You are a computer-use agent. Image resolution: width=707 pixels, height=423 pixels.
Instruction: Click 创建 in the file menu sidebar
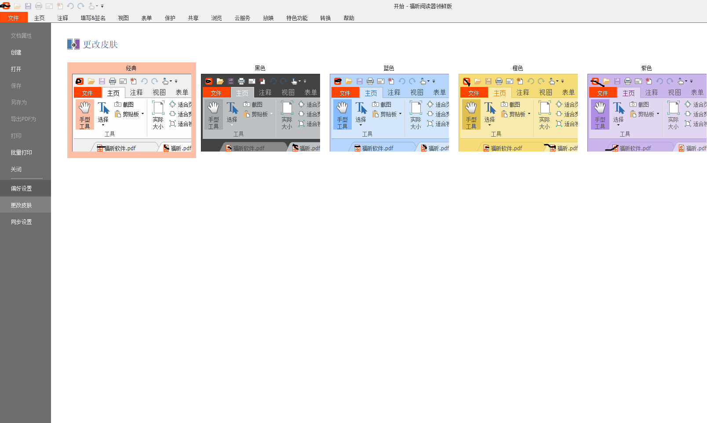coord(16,52)
